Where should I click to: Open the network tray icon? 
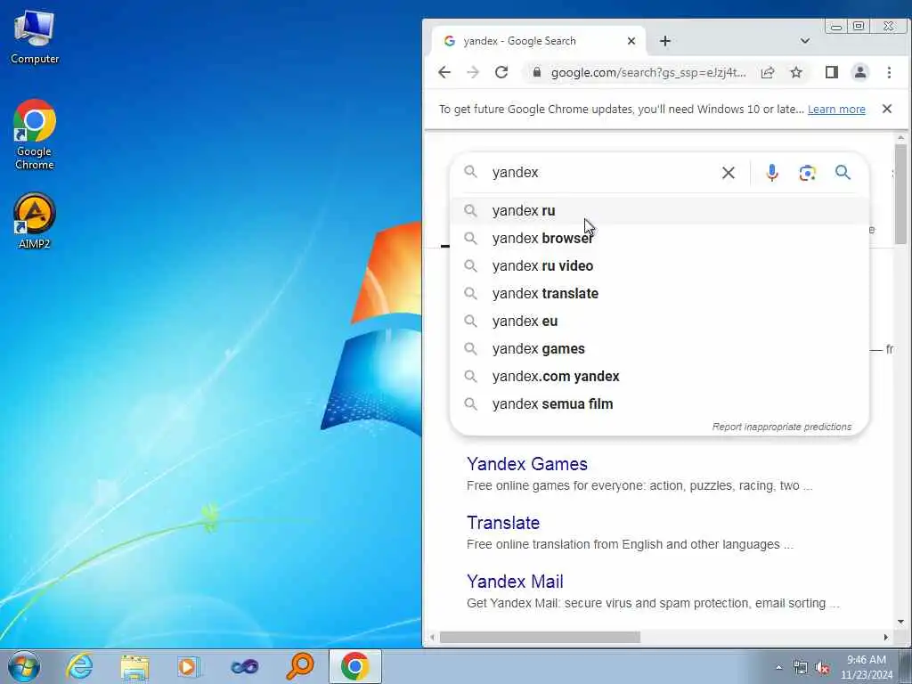[801, 668]
